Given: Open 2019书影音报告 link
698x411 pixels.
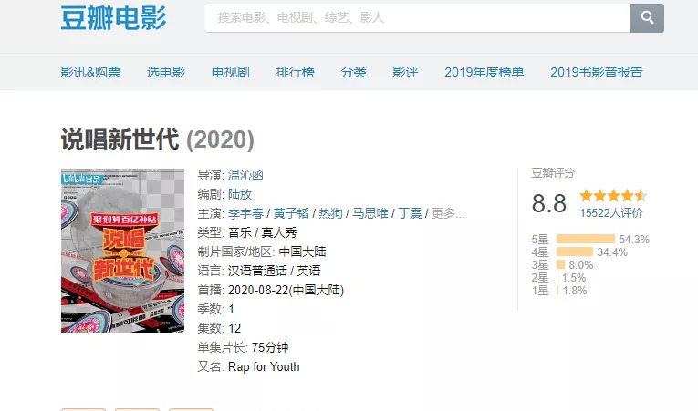Looking at the screenshot, I should click(x=596, y=72).
